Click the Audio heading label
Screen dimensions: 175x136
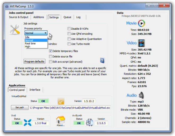[x=132, y=95]
